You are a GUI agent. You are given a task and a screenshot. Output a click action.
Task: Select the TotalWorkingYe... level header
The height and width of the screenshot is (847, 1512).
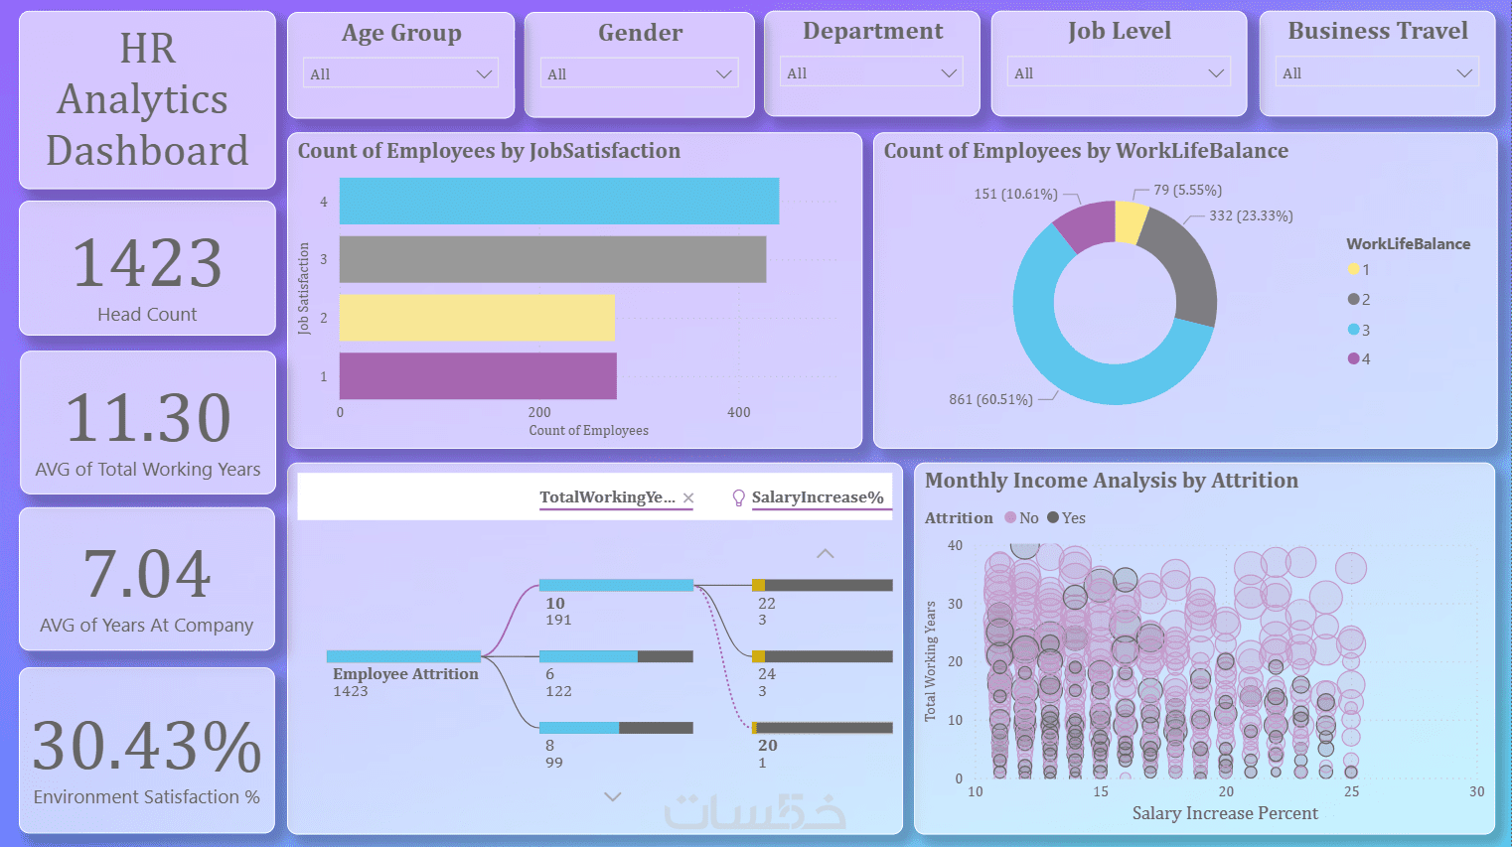(x=607, y=497)
